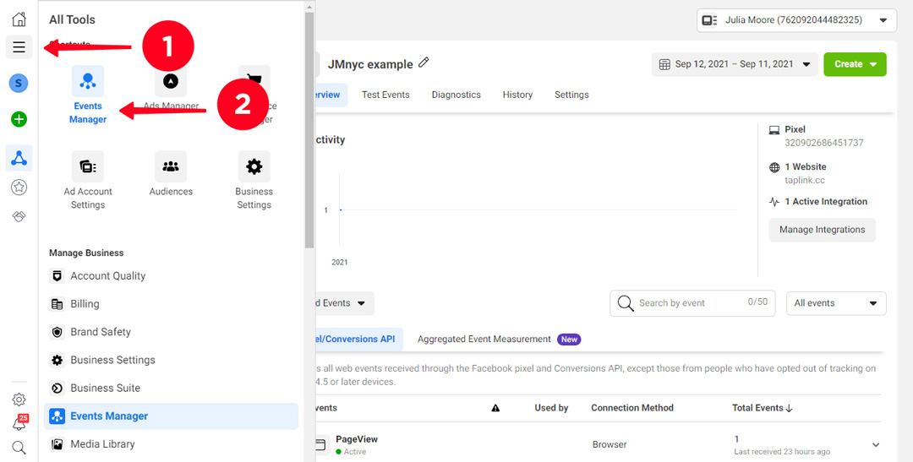Image resolution: width=913 pixels, height=462 pixels.
Task: Click the Brand Safety shield icon
Action: pyautogui.click(x=57, y=332)
